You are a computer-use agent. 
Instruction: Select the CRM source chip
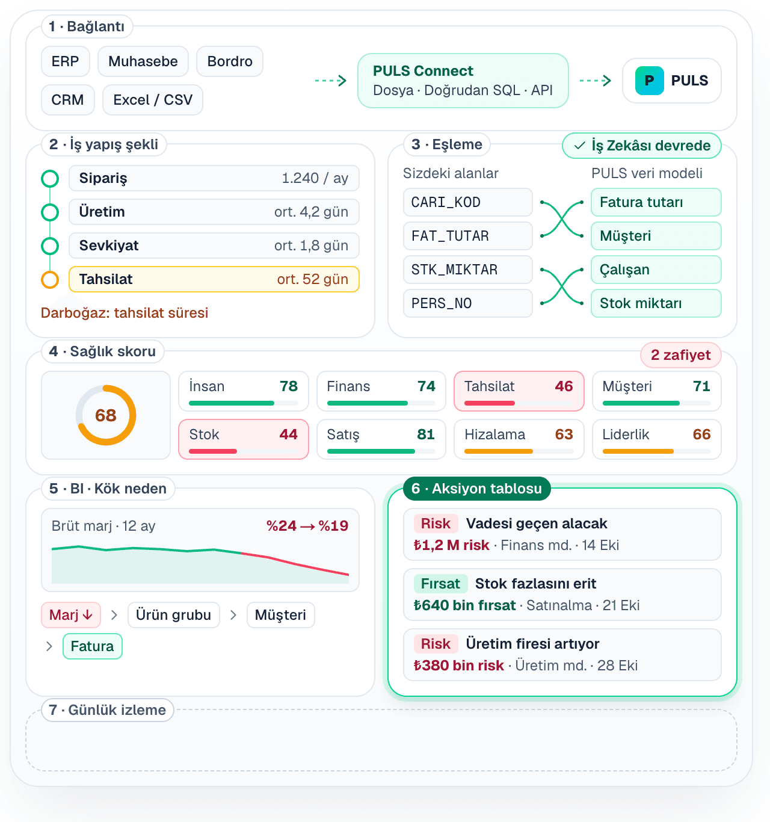[x=68, y=100]
